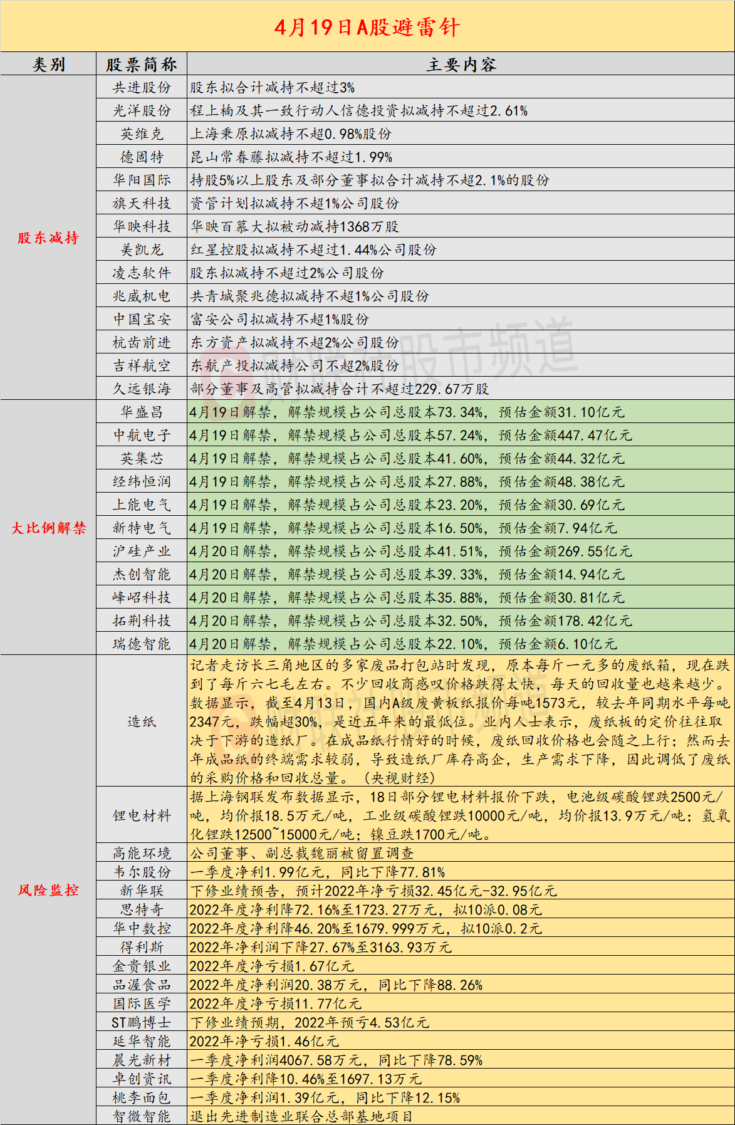The height and width of the screenshot is (1125, 735).
Task: Select the stock name 久远银海
Action: coord(142,389)
